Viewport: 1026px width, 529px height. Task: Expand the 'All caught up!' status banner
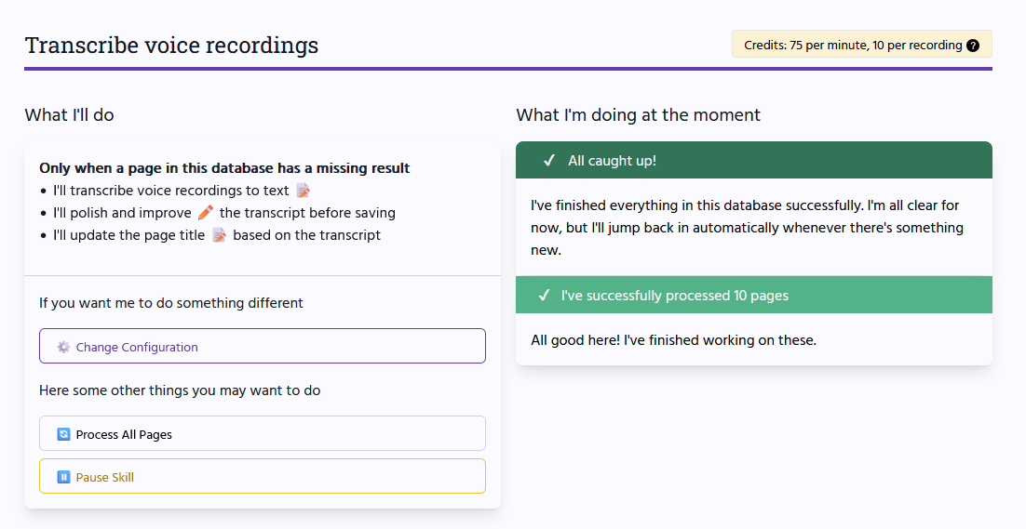tap(612, 161)
